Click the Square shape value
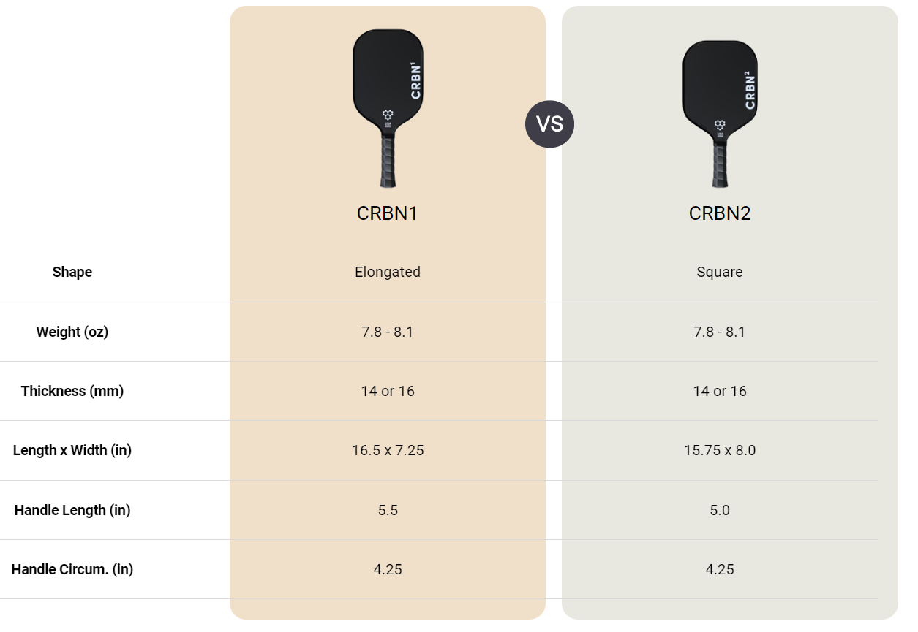 pos(720,272)
